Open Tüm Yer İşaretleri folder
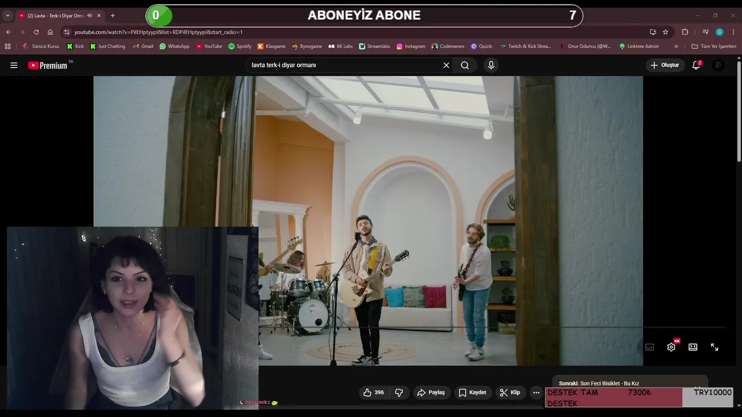 click(x=714, y=46)
